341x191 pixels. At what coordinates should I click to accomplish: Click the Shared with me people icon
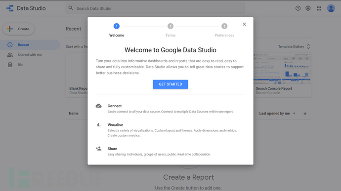tap(10, 55)
